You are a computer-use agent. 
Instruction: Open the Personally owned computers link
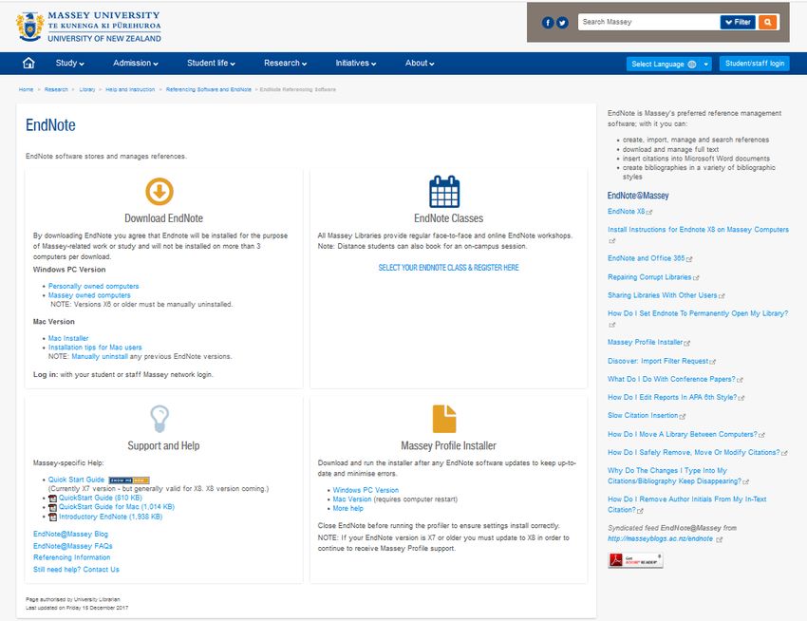pyautogui.click(x=94, y=287)
